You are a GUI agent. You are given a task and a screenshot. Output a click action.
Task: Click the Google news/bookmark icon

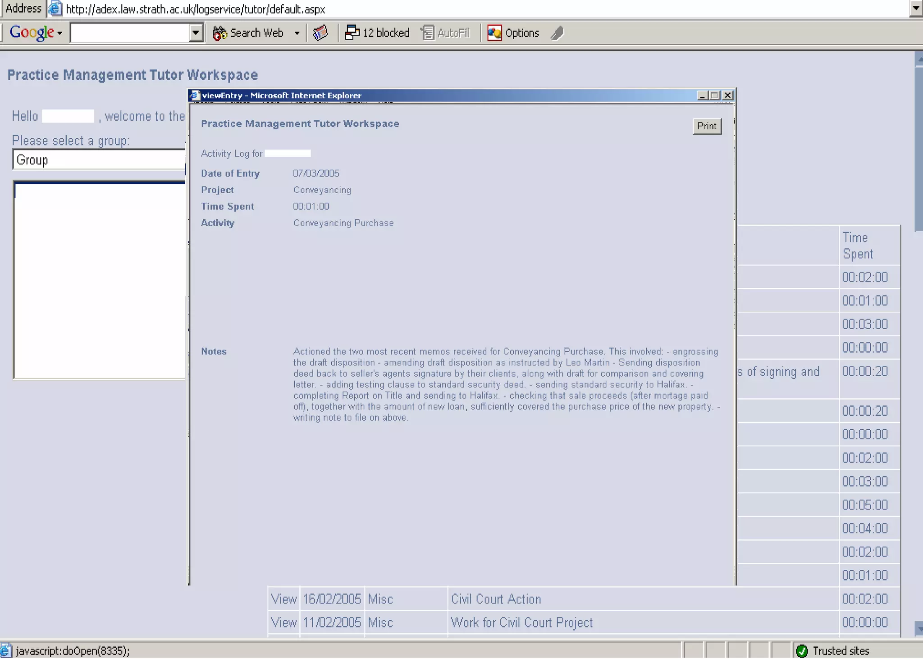pyautogui.click(x=320, y=33)
